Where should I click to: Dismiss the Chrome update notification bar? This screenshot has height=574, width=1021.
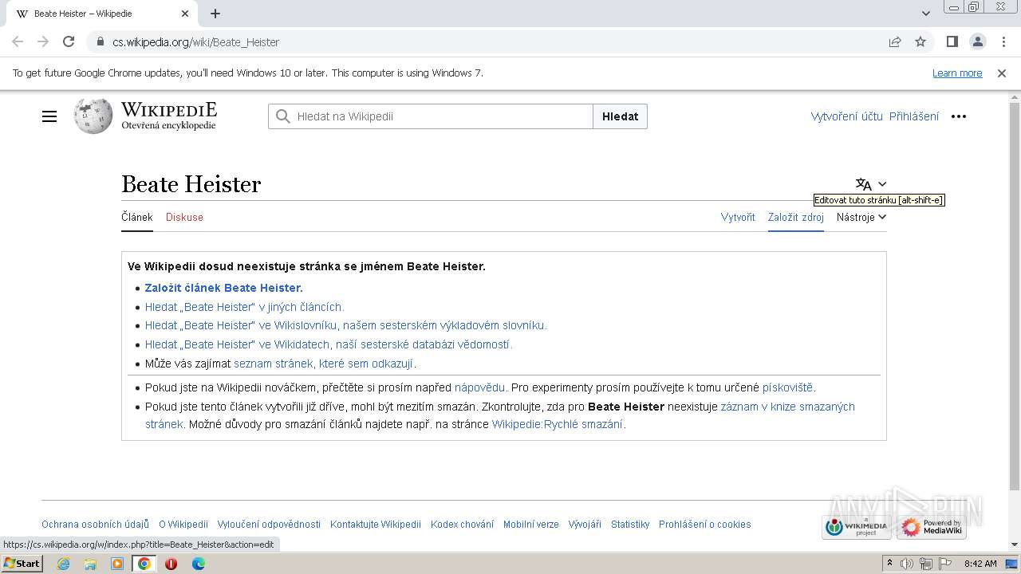(x=1002, y=73)
